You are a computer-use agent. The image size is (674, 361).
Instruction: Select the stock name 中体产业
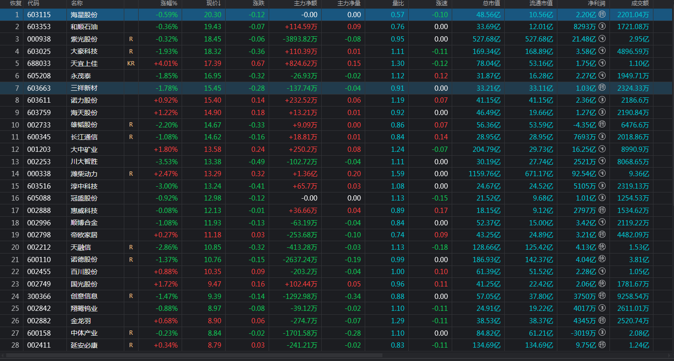(x=84, y=333)
